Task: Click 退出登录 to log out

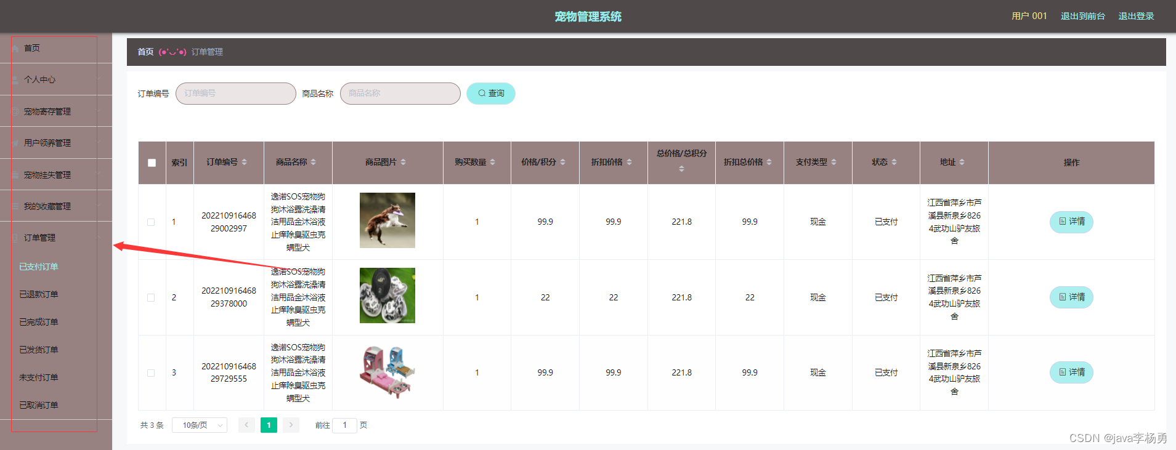Action: coord(1136,16)
